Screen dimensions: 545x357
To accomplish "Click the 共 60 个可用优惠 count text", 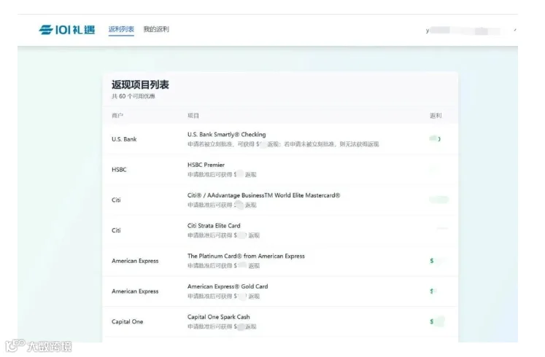I will tap(133, 96).
